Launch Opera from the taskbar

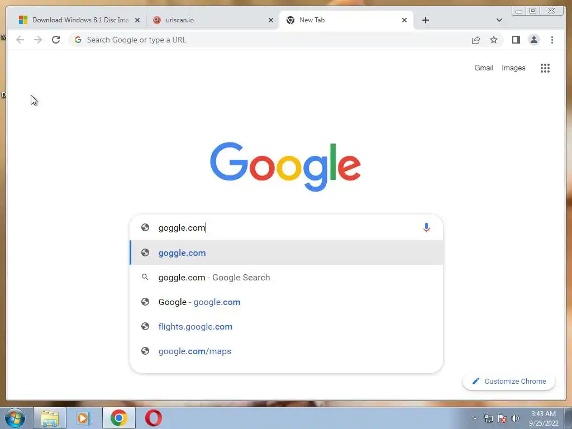(x=154, y=418)
